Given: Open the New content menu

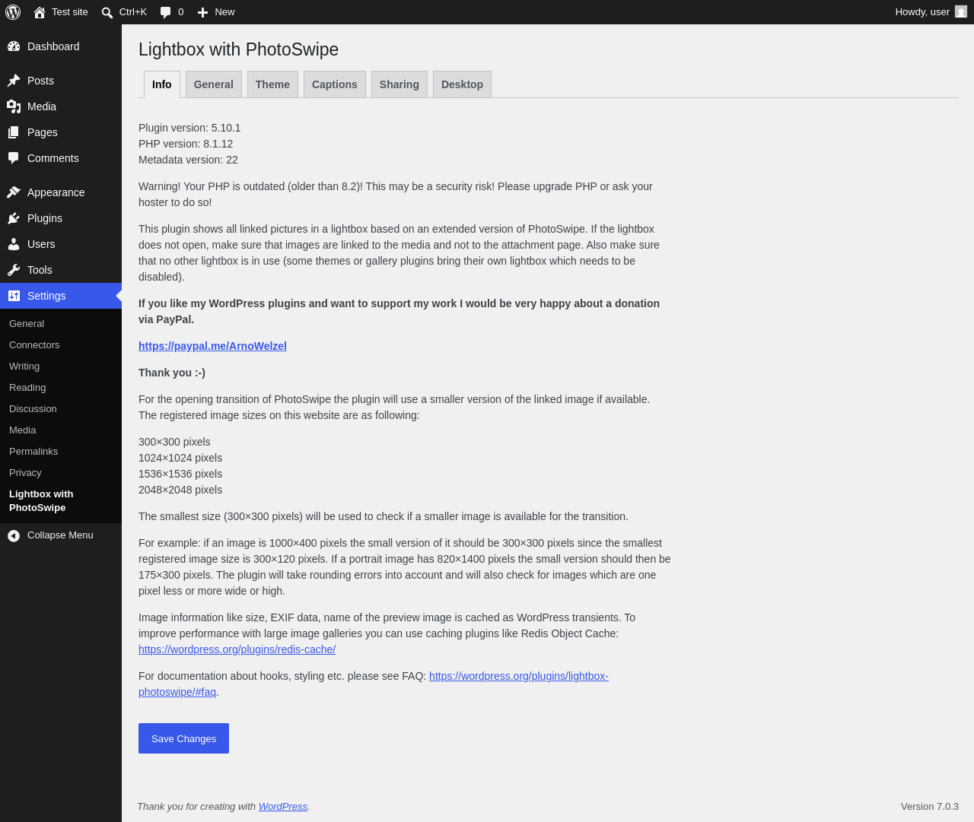Looking at the screenshot, I should click(x=216, y=12).
